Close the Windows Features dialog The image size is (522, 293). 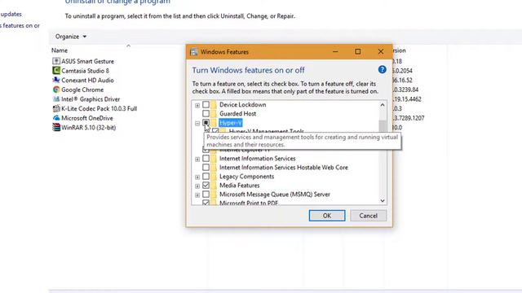pos(381,51)
